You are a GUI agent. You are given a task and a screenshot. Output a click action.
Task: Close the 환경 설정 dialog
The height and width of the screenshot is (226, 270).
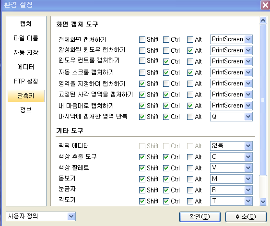tap(265, 5)
